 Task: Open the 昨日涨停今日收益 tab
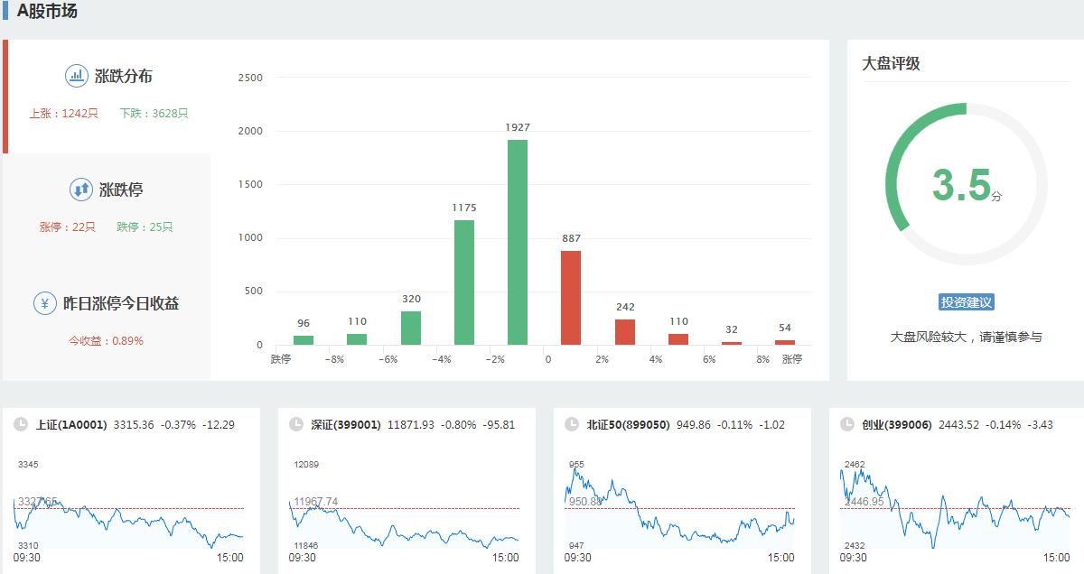click(120, 304)
